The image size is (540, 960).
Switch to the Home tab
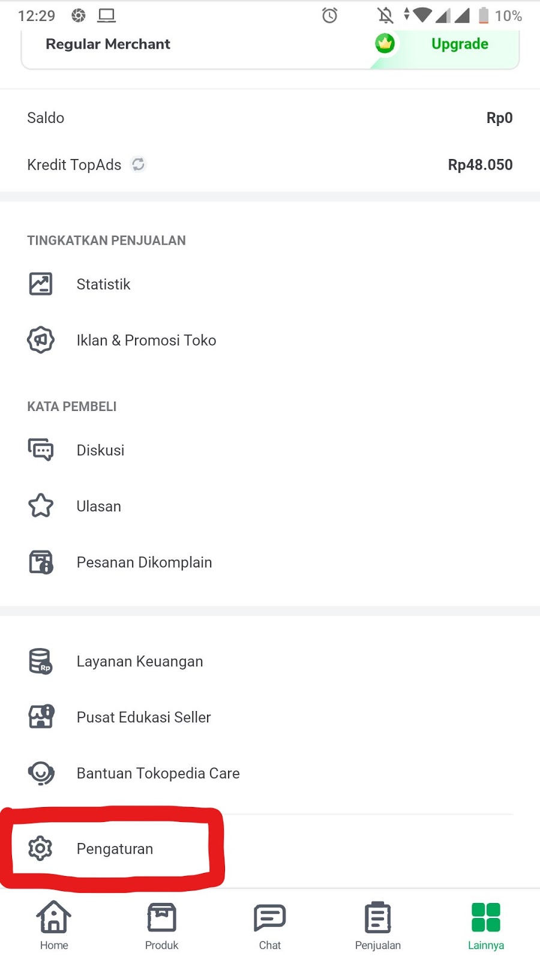click(x=54, y=926)
